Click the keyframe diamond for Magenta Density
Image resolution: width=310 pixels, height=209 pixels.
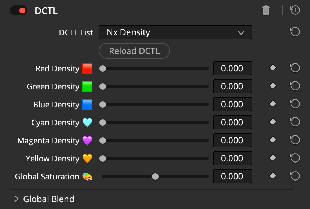point(272,140)
